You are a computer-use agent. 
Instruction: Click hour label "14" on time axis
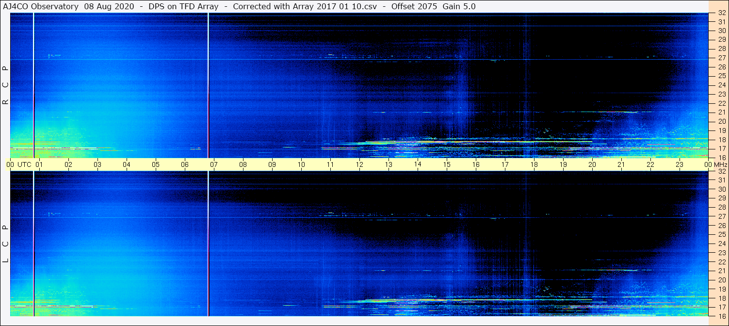pos(418,164)
